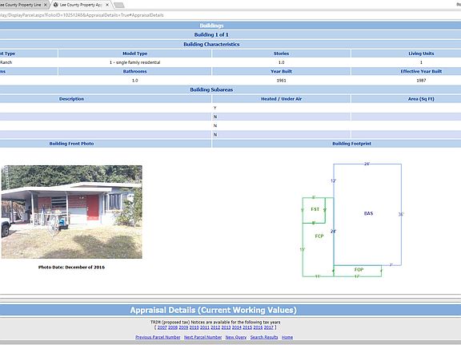Select '1 - single family residential' cell
461x345 pixels.
pos(134,62)
